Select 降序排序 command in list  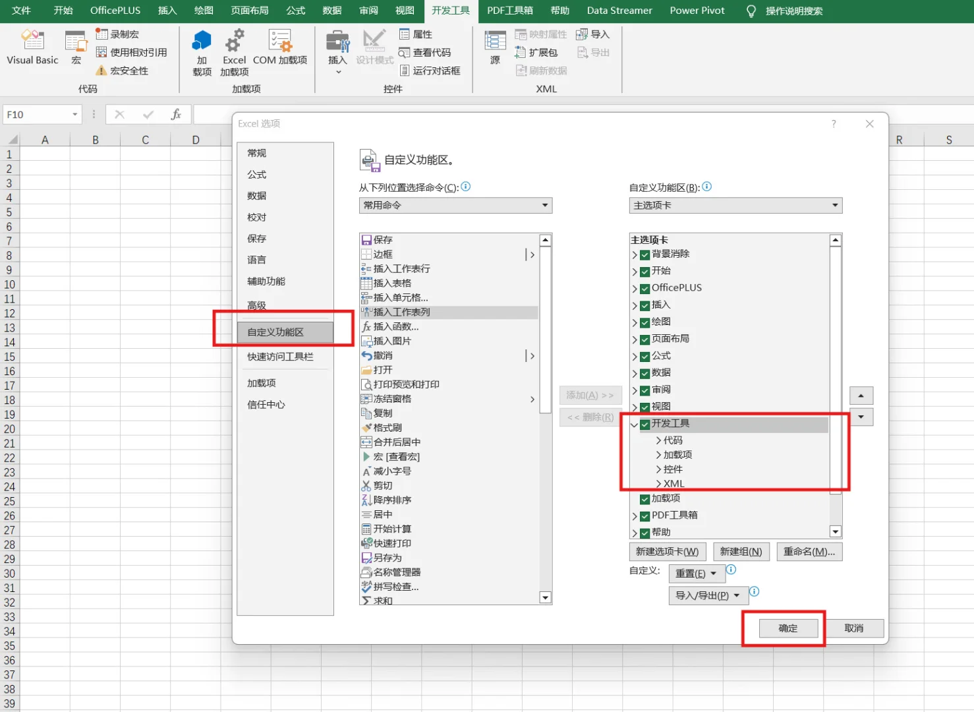(x=449, y=500)
